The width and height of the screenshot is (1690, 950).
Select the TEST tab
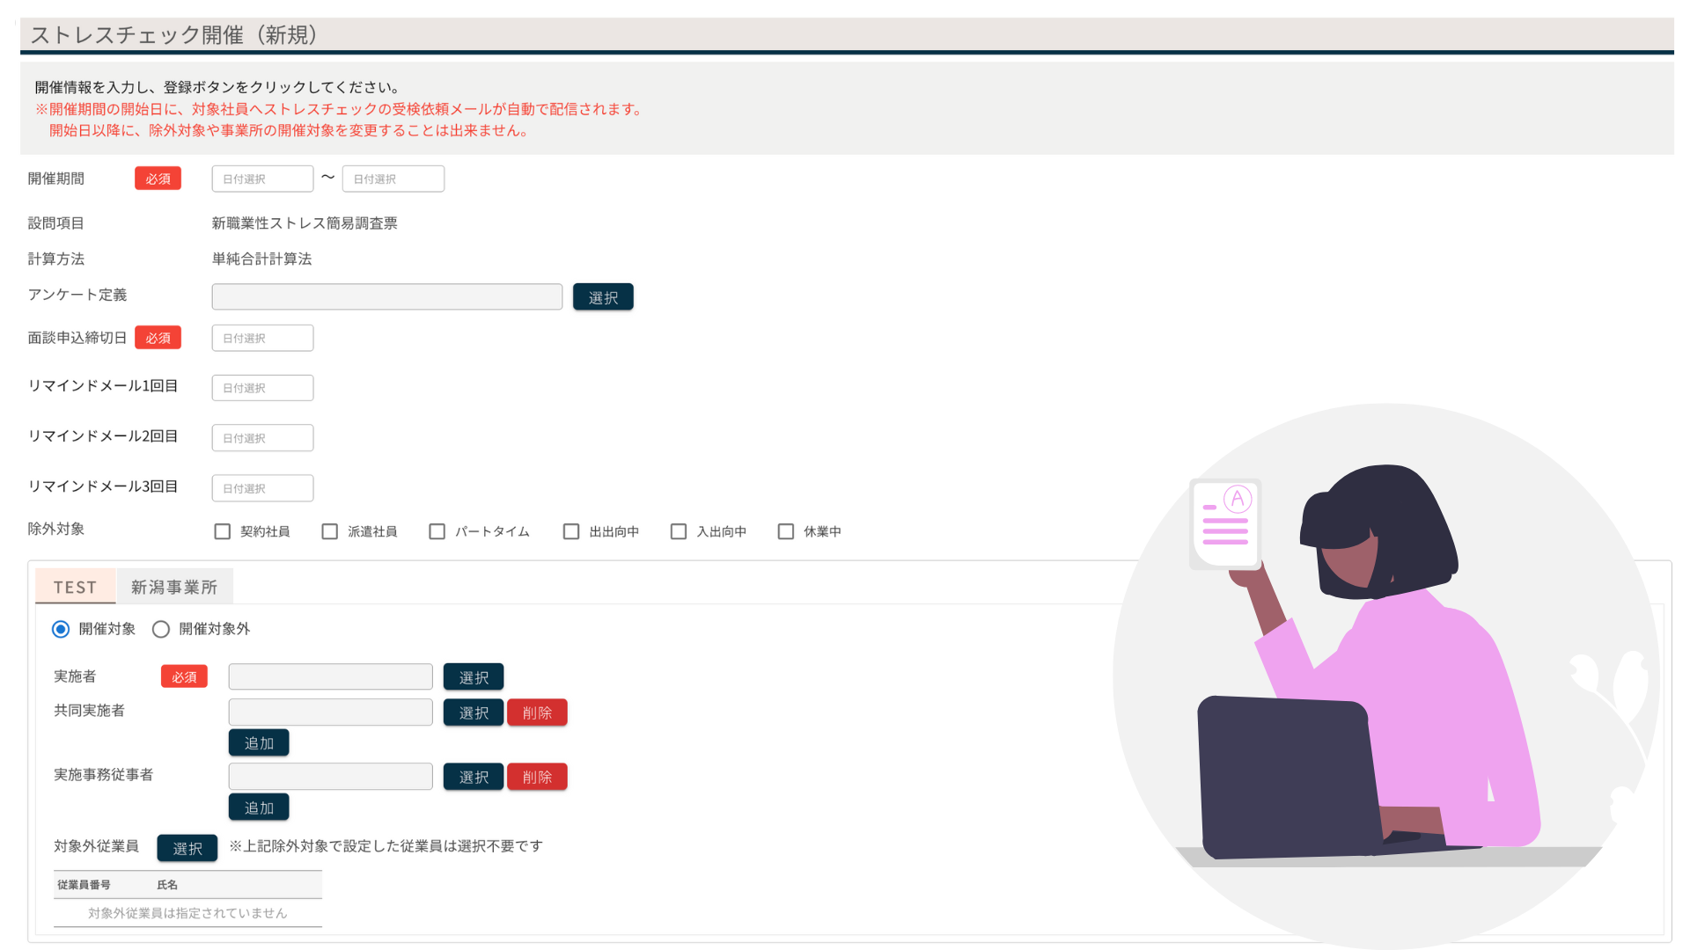[x=75, y=588]
